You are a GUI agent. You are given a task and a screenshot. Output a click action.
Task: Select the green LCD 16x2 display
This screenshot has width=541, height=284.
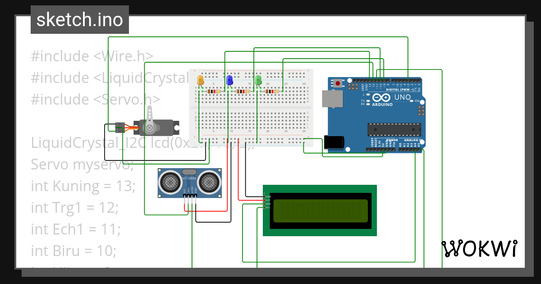coord(319,210)
